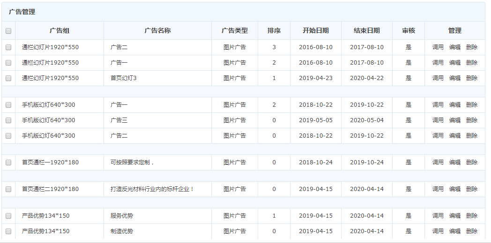
Task: Click the 排序 column header
Action: click(x=274, y=31)
